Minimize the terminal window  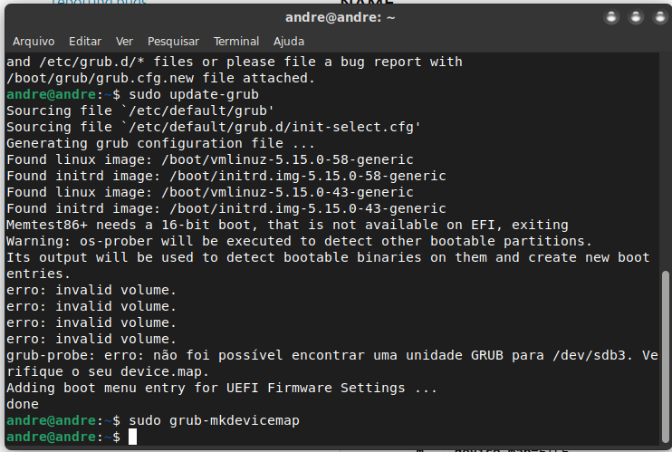tap(611, 17)
